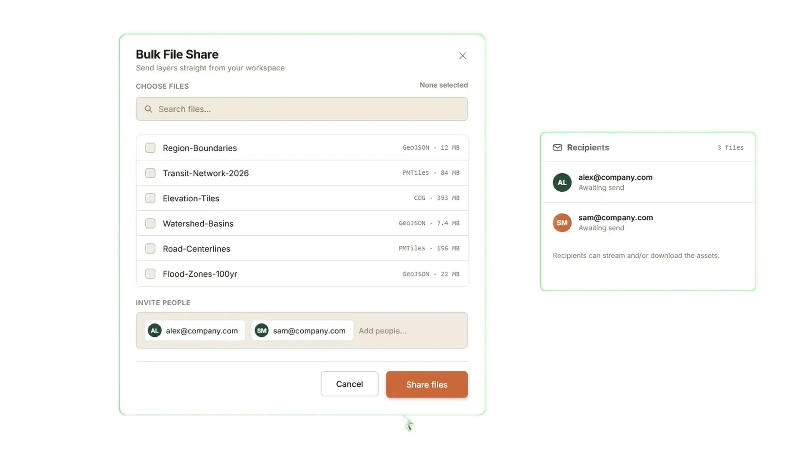Viewport: 805px width, 453px height.
Task: Close the Bulk File Share dialog
Action: point(462,56)
